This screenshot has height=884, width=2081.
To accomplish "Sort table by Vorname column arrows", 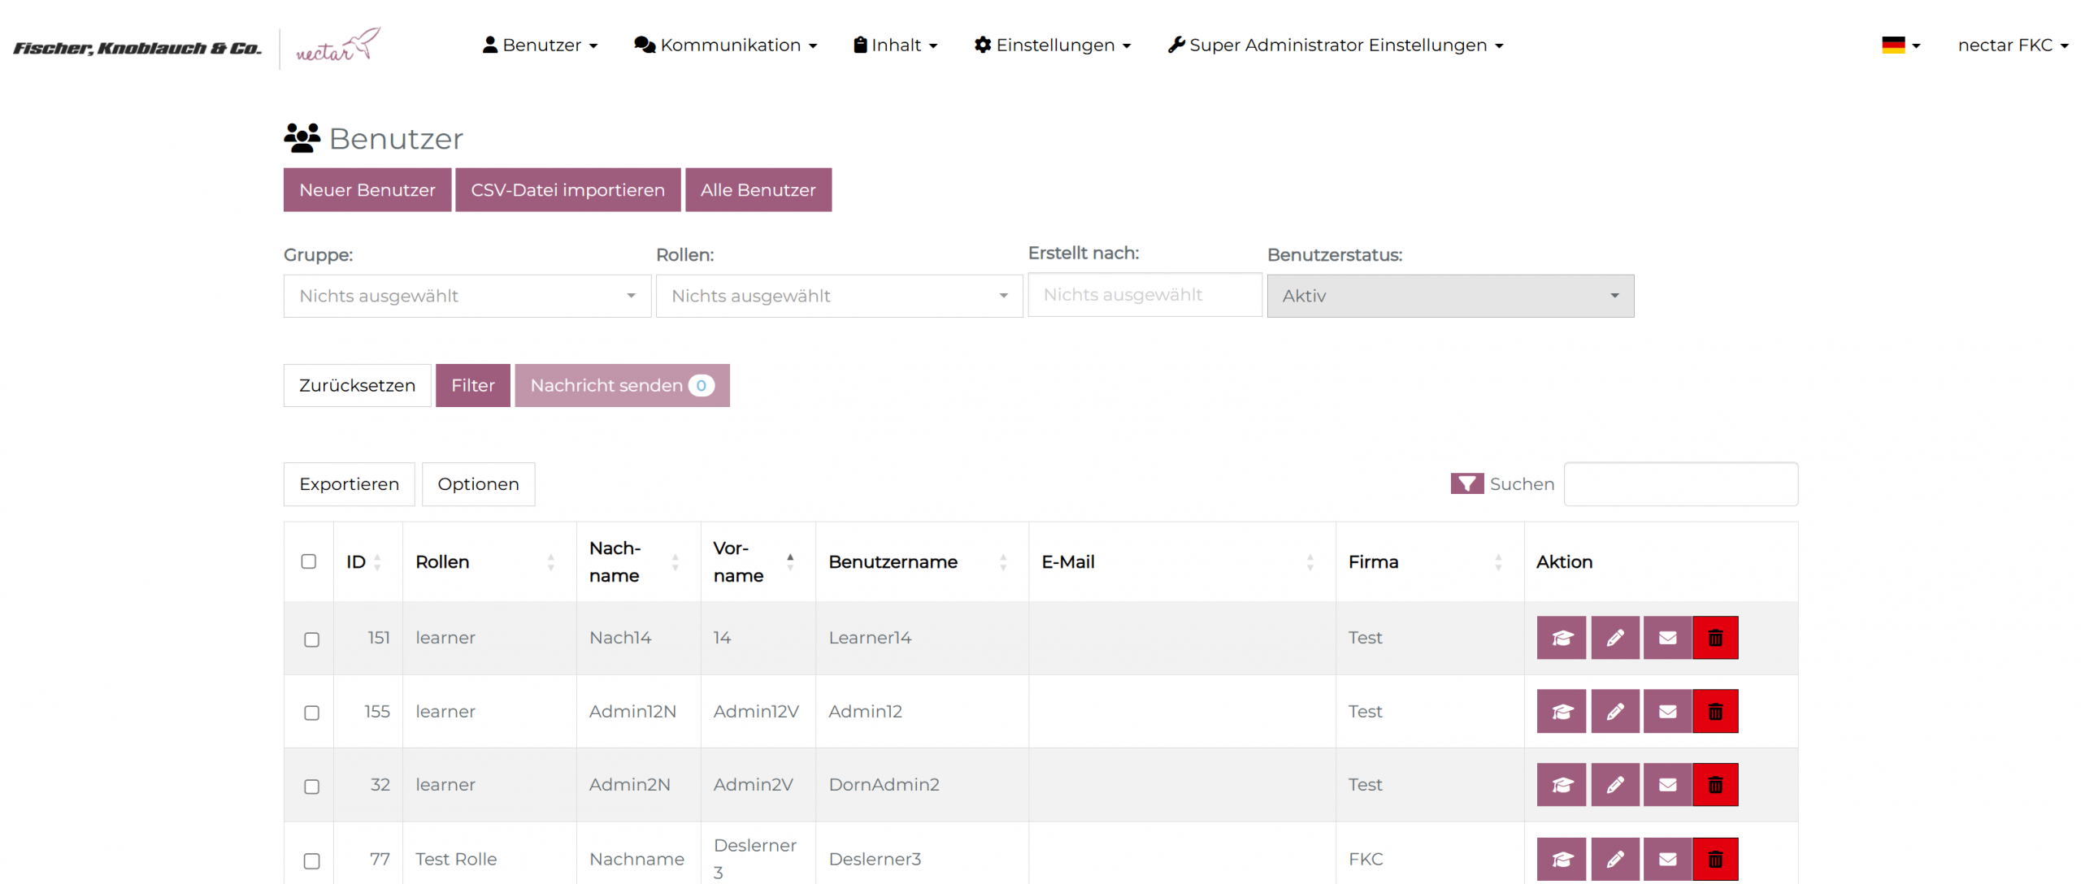I will coord(789,561).
